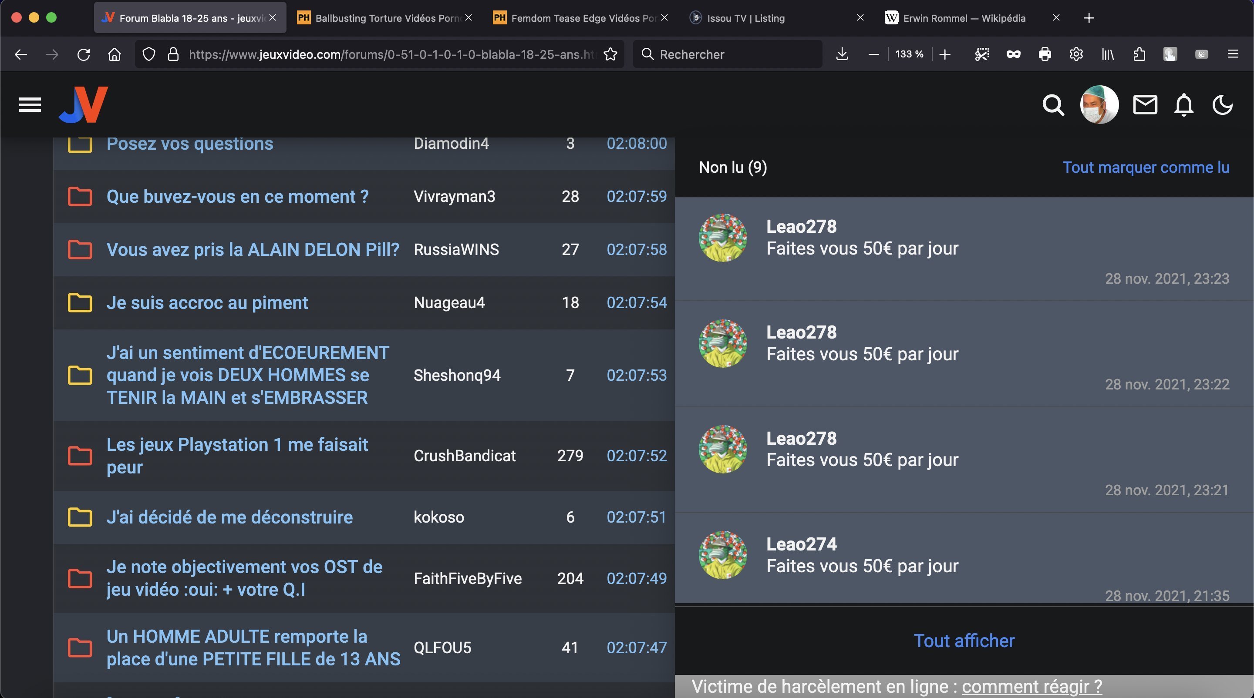Click the site search magnifier icon
The image size is (1254, 698).
click(1053, 104)
